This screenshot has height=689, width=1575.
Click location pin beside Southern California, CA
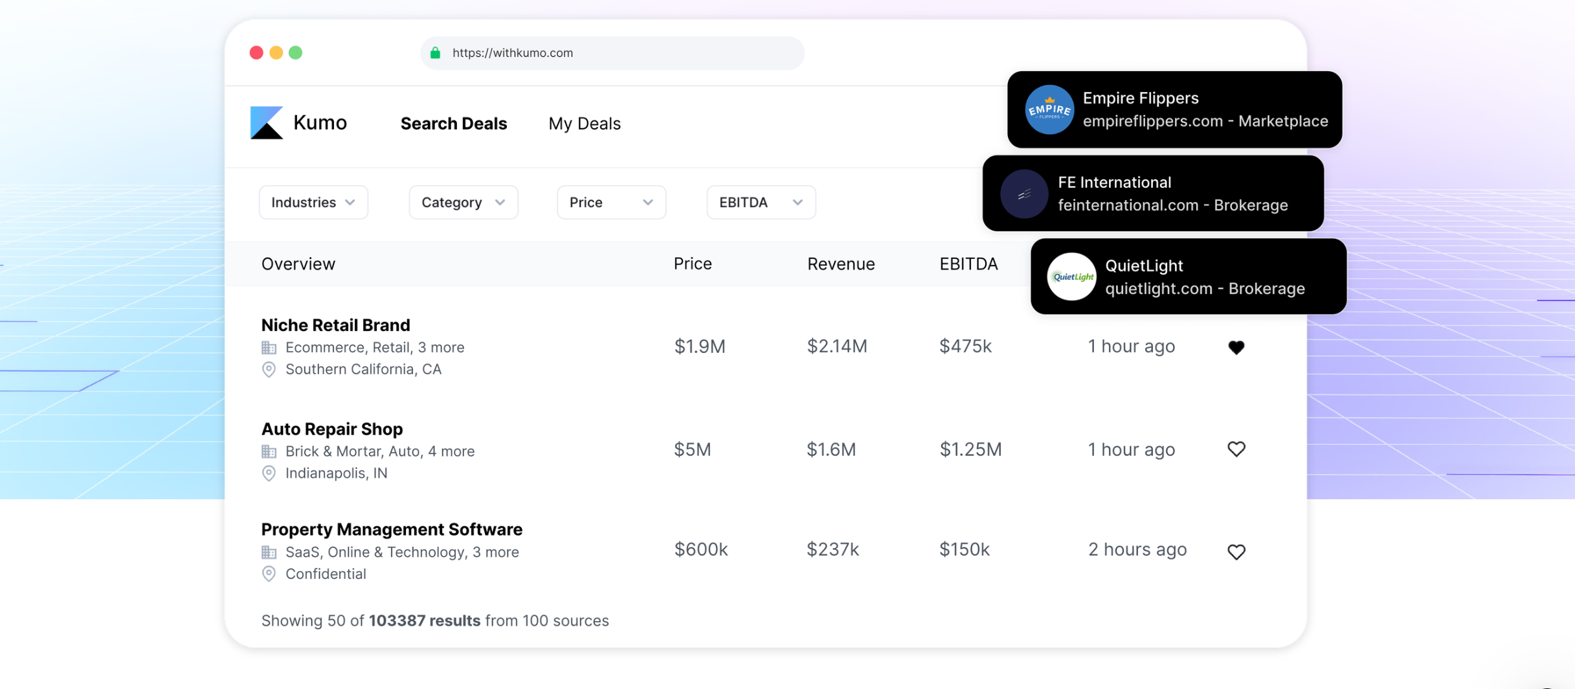pos(269,369)
